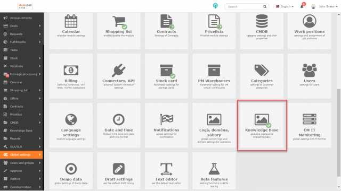Open the Beta features flask tile
This screenshot has width=341, height=191.
coord(214,171)
